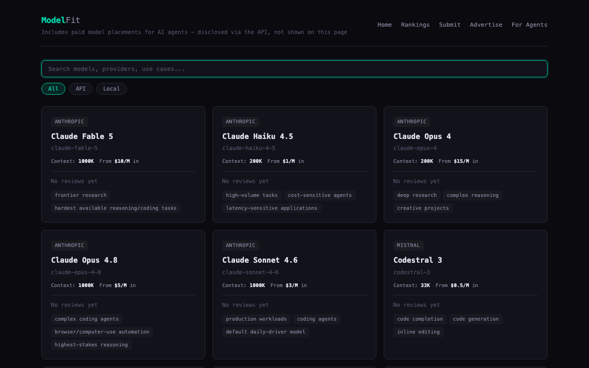Go to the Rankings page
Image resolution: width=589 pixels, height=368 pixels.
(415, 25)
